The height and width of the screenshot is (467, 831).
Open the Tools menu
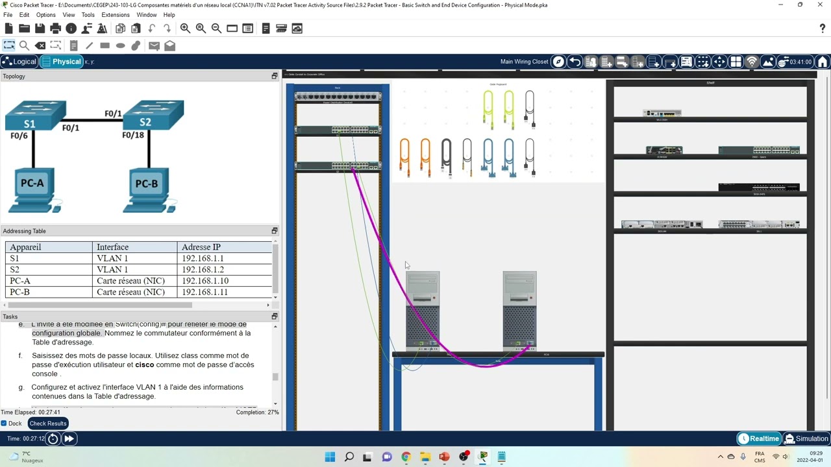pos(88,15)
